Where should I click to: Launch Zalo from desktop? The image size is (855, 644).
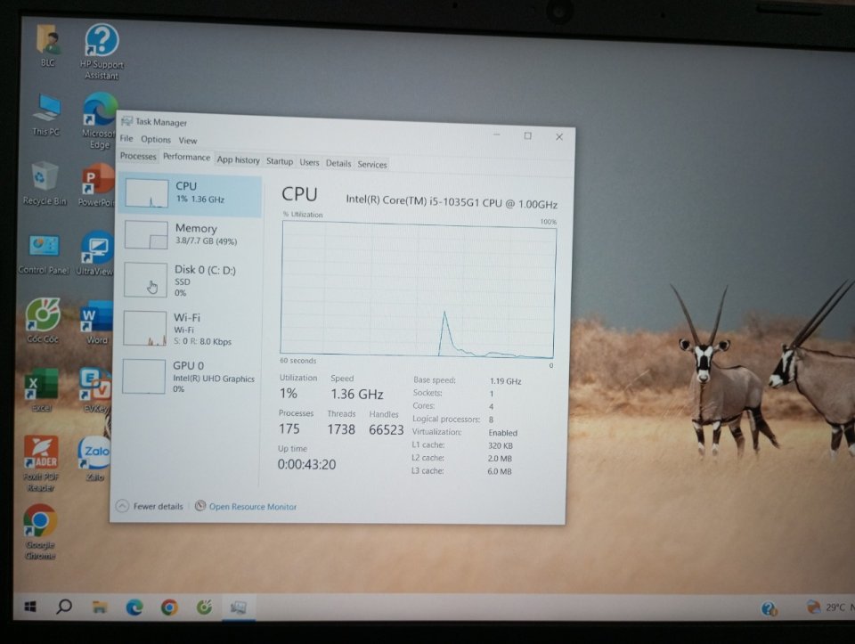pos(94,453)
